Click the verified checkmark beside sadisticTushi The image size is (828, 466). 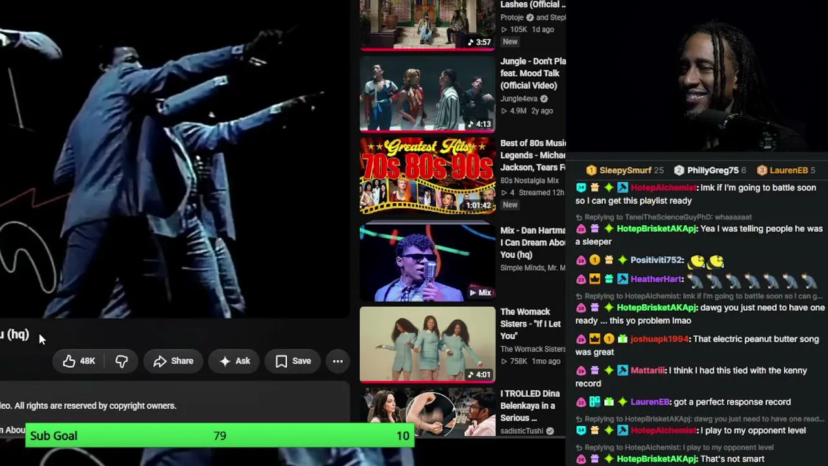(x=550, y=431)
